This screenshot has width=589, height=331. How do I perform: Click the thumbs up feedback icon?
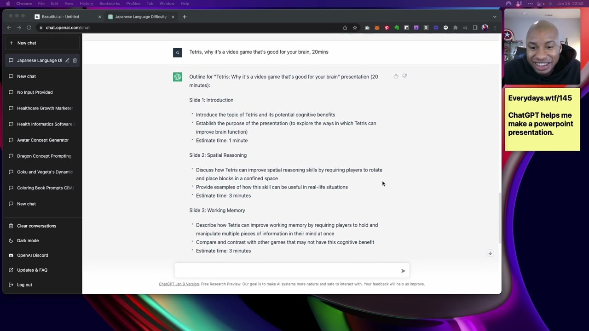pyautogui.click(x=396, y=76)
